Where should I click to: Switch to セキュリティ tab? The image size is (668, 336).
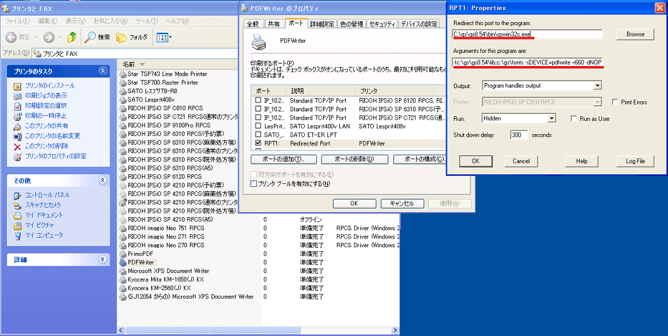pyautogui.click(x=382, y=25)
